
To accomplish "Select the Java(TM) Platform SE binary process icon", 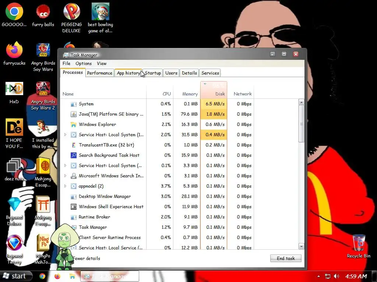I will point(73,114).
